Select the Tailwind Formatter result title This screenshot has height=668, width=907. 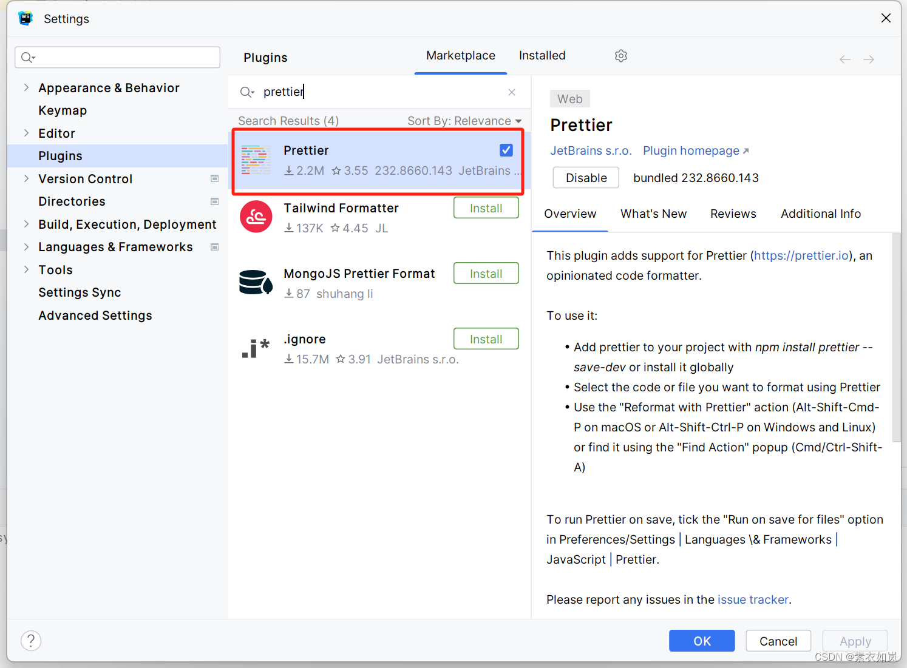[x=341, y=208]
